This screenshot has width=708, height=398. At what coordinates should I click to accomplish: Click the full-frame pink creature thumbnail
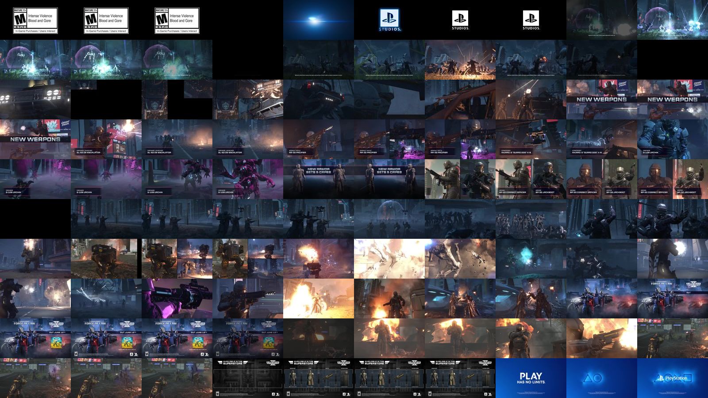[x=248, y=179]
